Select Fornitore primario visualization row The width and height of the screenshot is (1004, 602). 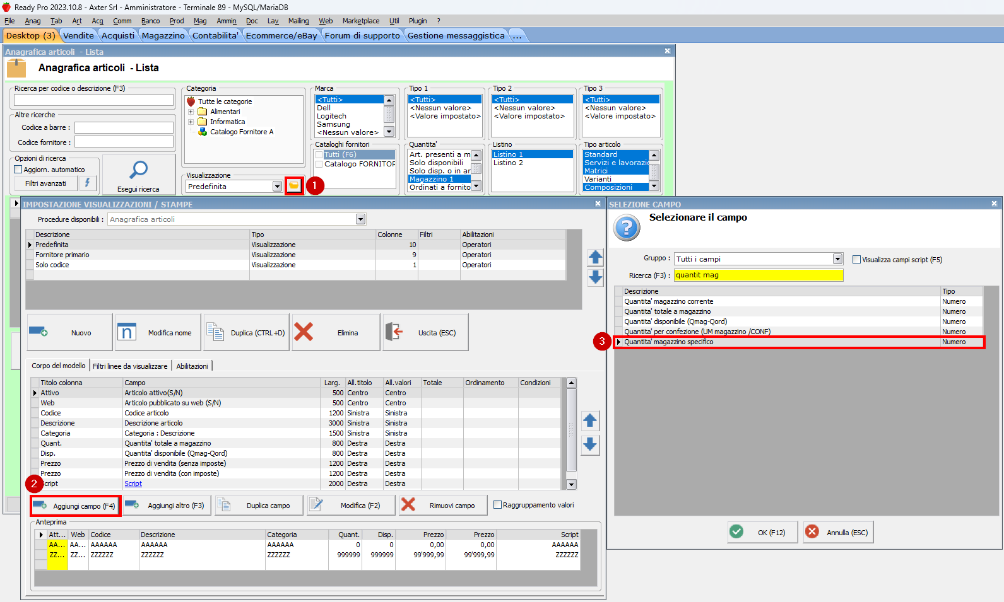(x=295, y=255)
